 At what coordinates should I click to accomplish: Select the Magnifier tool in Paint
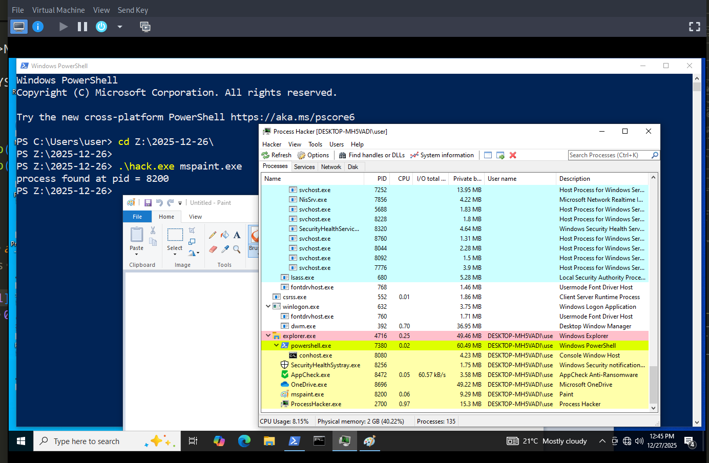click(x=236, y=249)
